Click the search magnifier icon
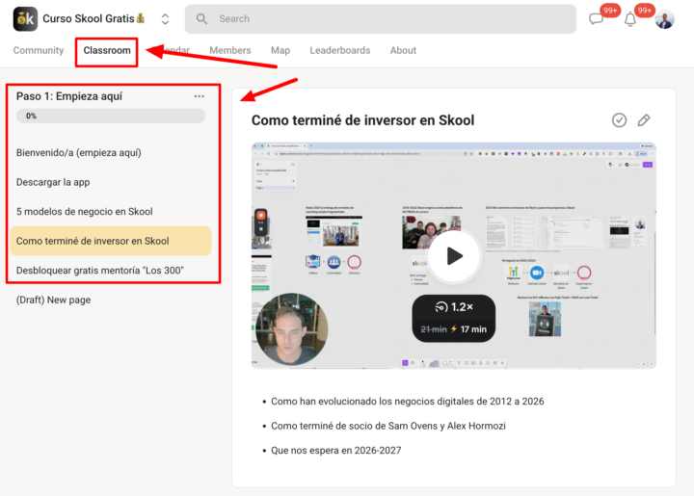This screenshot has height=496, width=694. click(201, 19)
